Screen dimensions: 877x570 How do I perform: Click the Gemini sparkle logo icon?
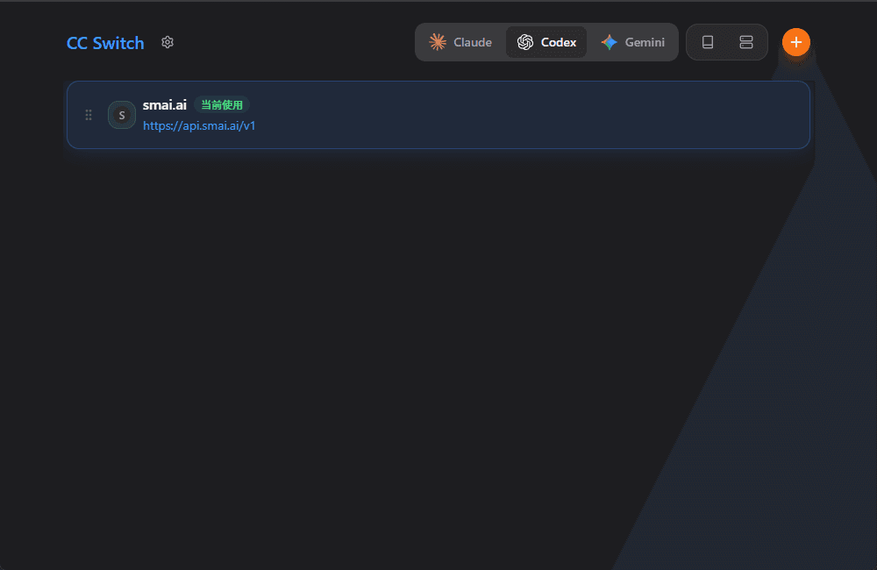pyautogui.click(x=610, y=42)
